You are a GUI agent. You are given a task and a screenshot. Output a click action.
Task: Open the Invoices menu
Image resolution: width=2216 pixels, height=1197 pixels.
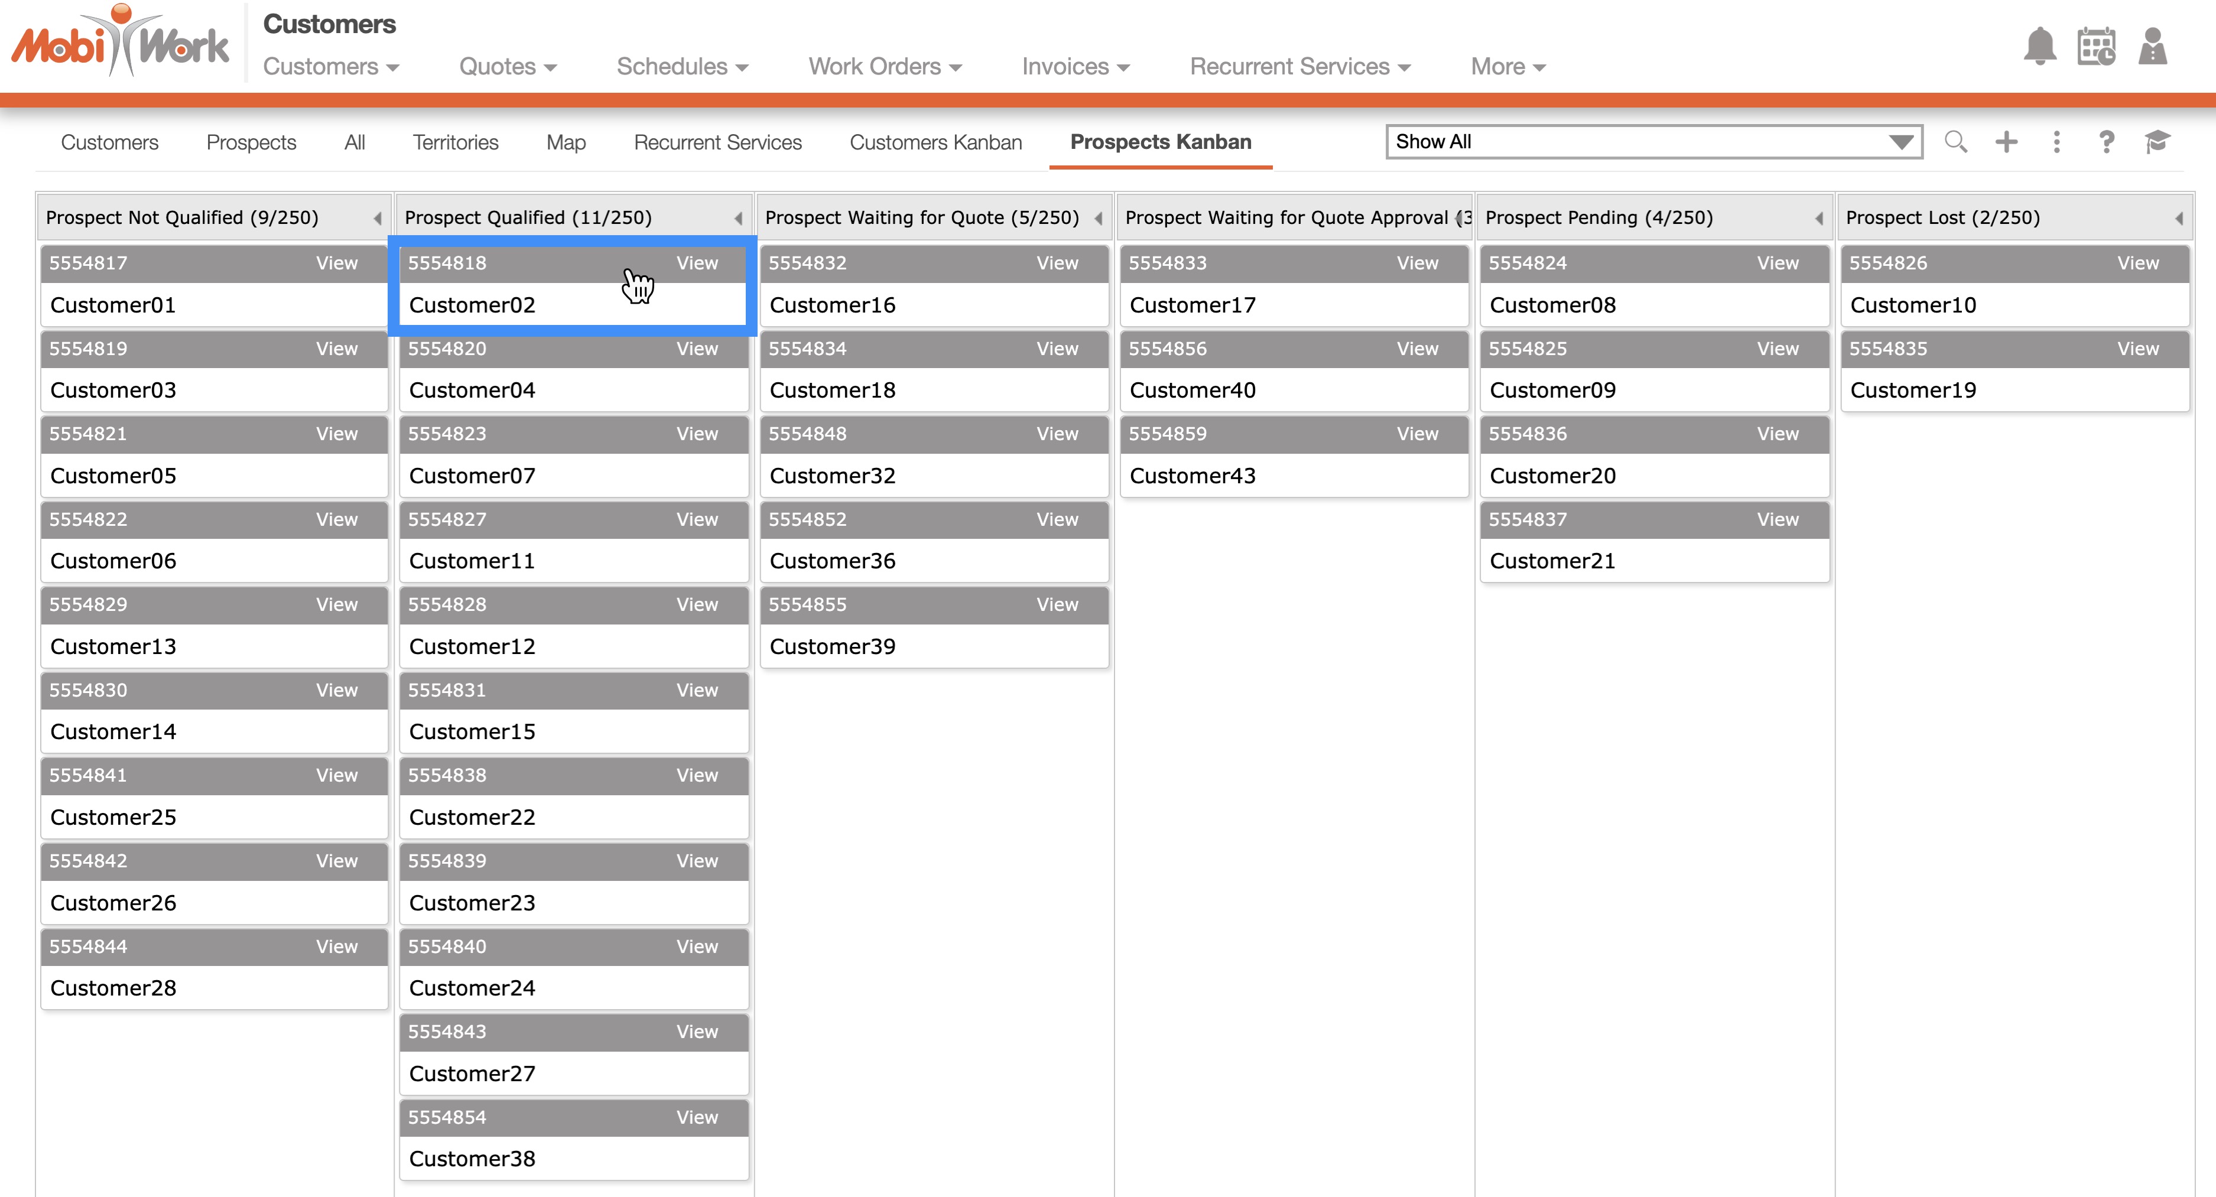coord(1074,66)
